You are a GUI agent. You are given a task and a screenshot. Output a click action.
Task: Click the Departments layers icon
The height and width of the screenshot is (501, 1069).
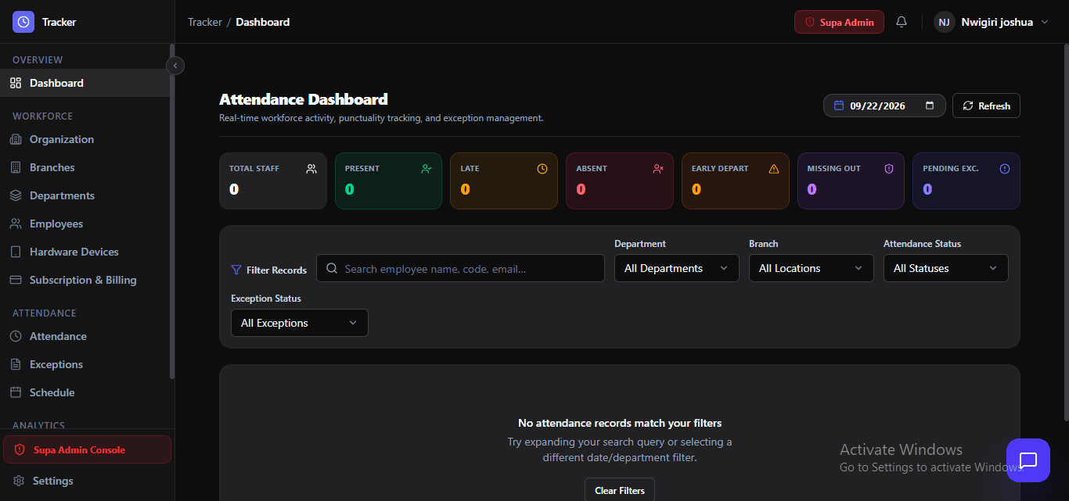(16, 195)
